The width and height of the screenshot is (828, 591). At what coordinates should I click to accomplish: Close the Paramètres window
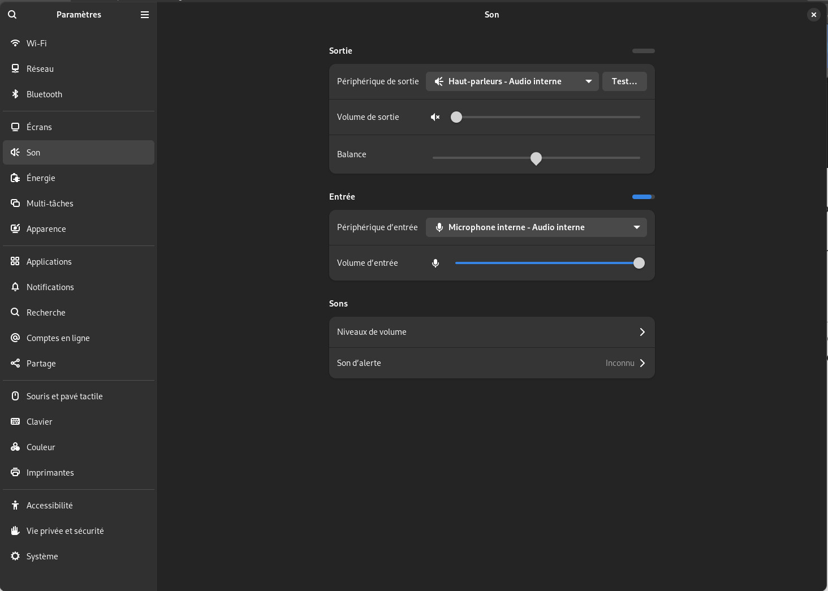point(813,15)
